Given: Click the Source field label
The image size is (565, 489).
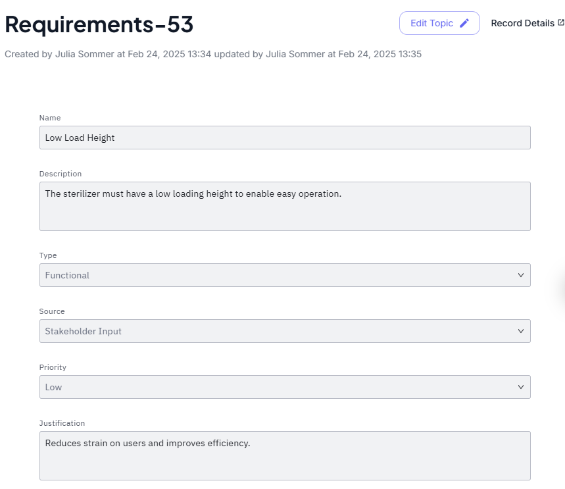Looking at the screenshot, I should click(x=52, y=311).
